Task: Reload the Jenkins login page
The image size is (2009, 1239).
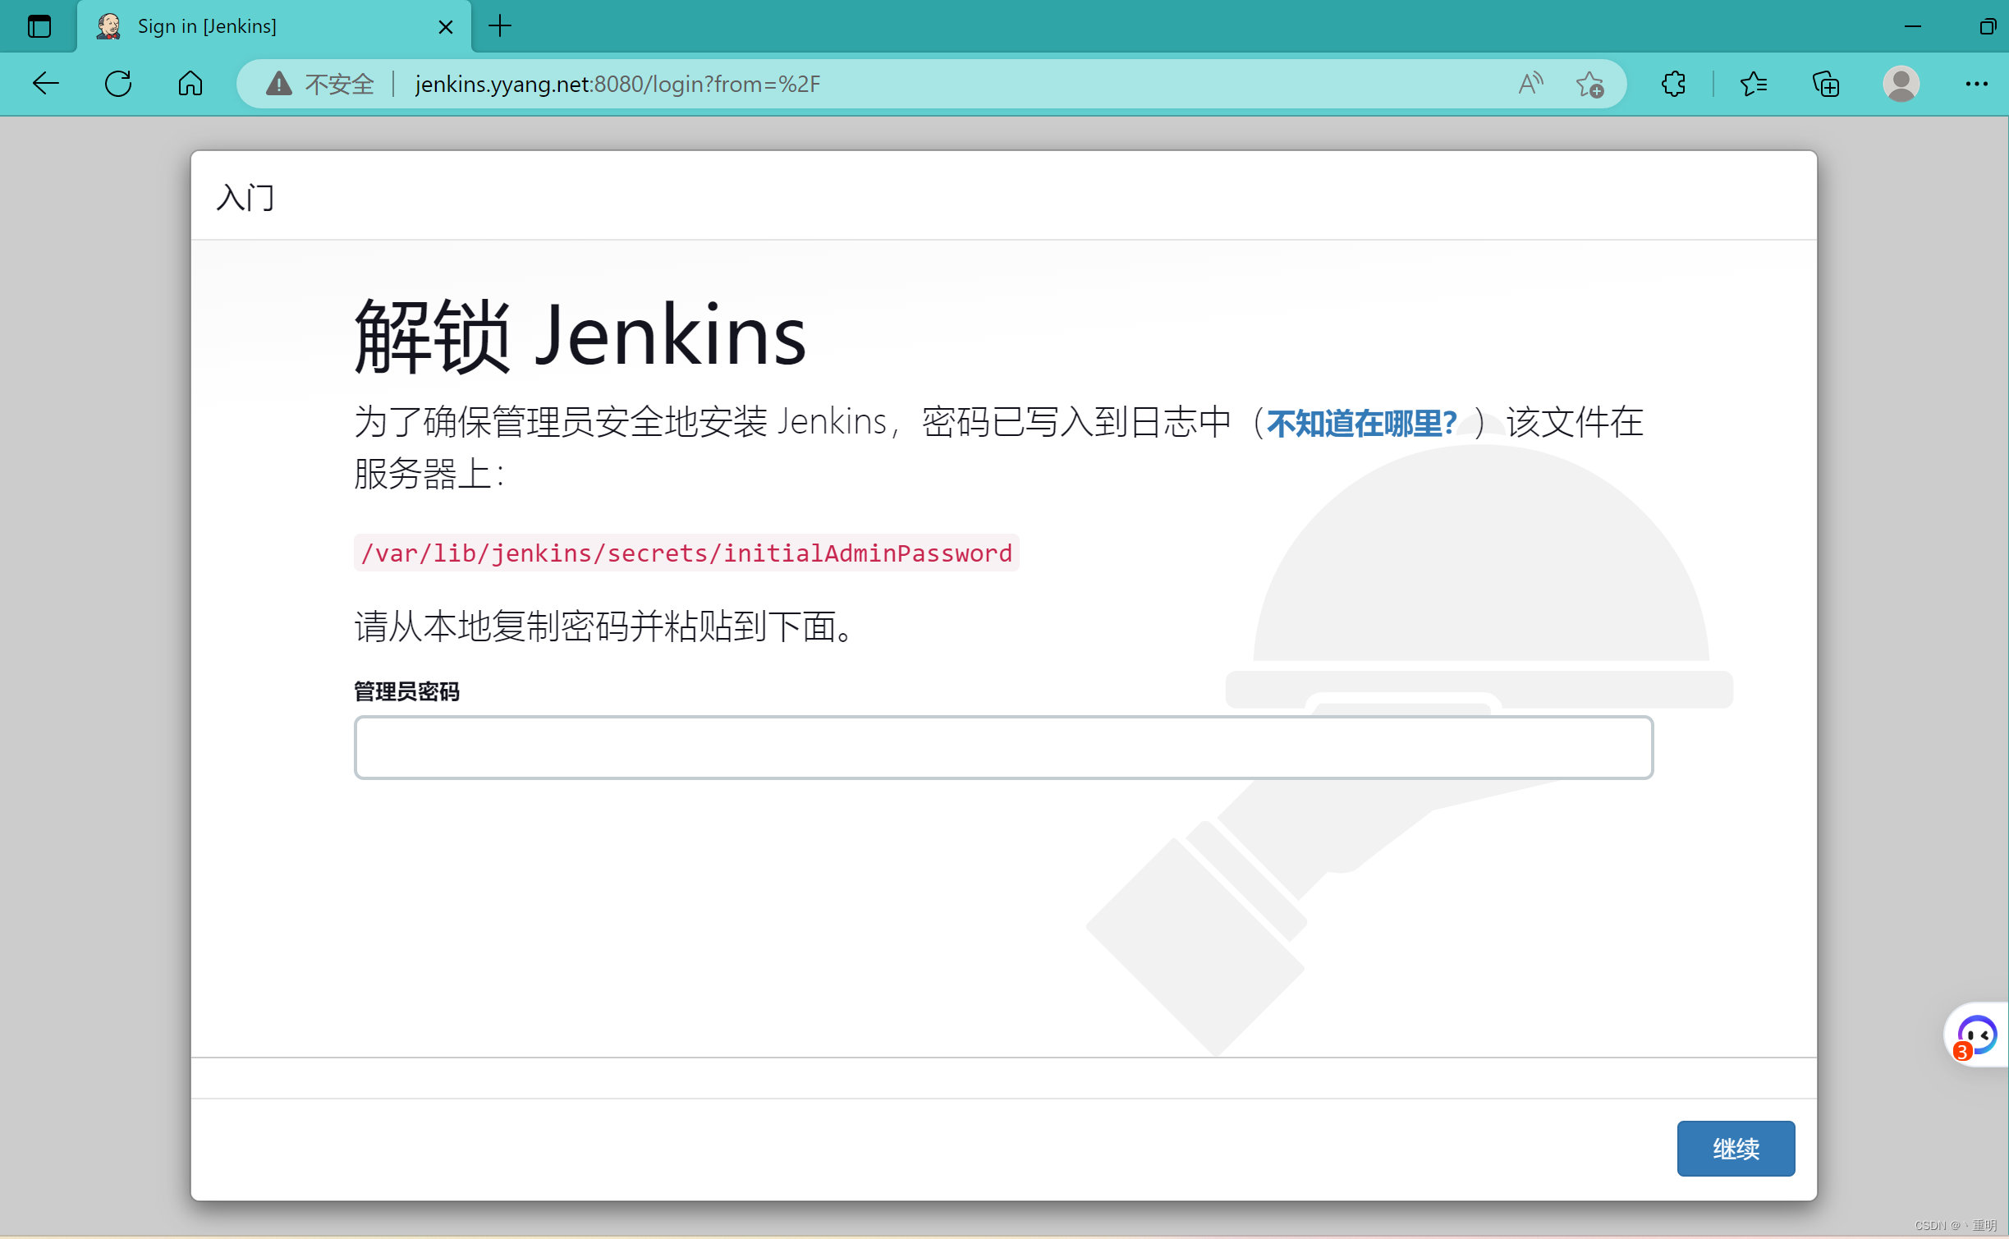Action: pyautogui.click(x=118, y=83)
